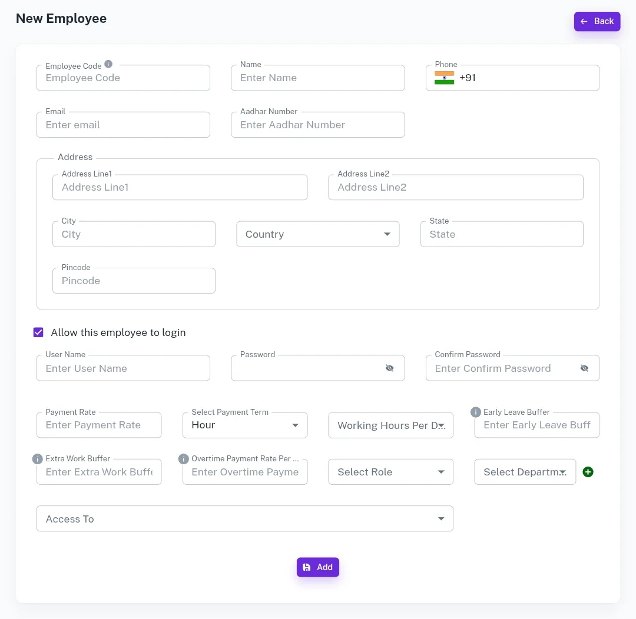This screenshot has width=636, height=619.
Task: Expand the Access To dropdown
Action: tap(244, 518)
